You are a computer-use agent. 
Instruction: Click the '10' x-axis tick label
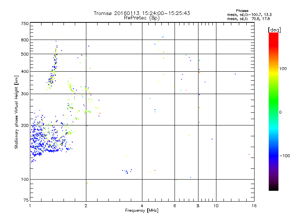pos(216,206)
